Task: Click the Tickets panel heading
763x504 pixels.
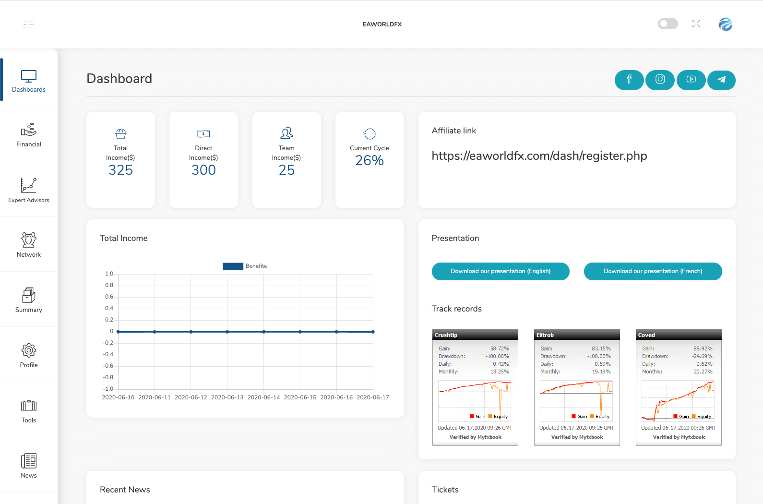Action: [x=445, y=490]
